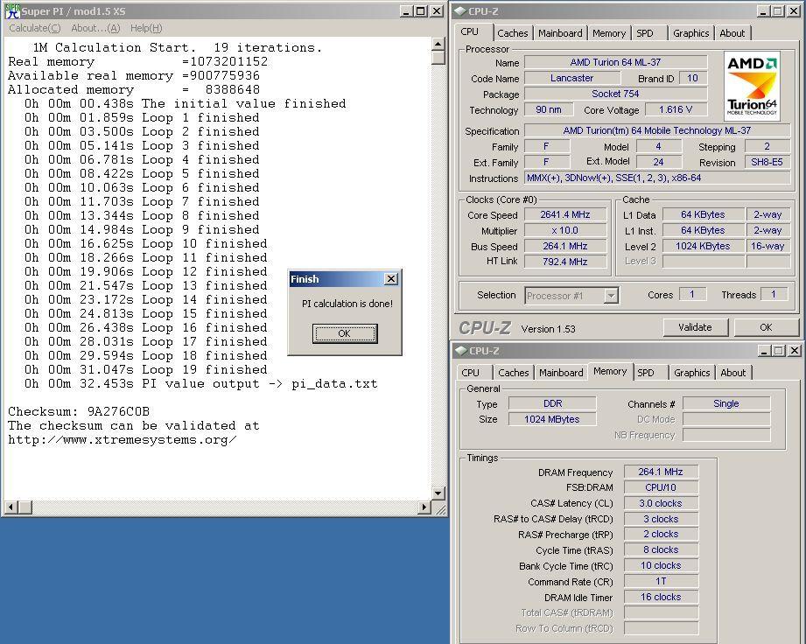Open About tab in lower CPU-Z window

click(733, 373)
